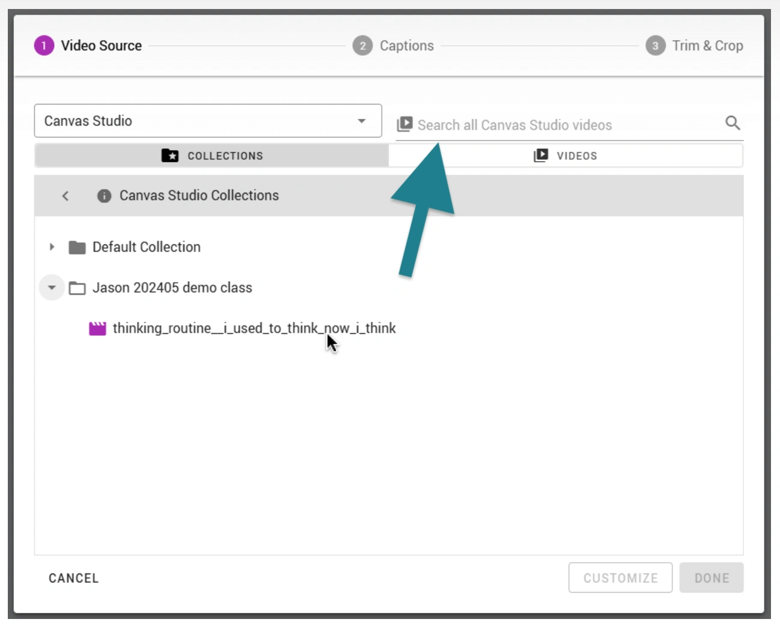The image size is (780, 625).
Task: Switch to the Videos tab
Action: pos(565,155)
